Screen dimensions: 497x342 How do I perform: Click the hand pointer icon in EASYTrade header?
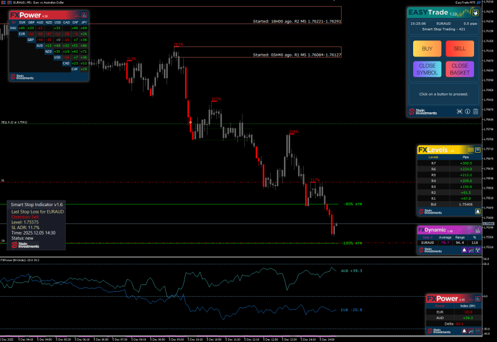[x=475, y=12]
